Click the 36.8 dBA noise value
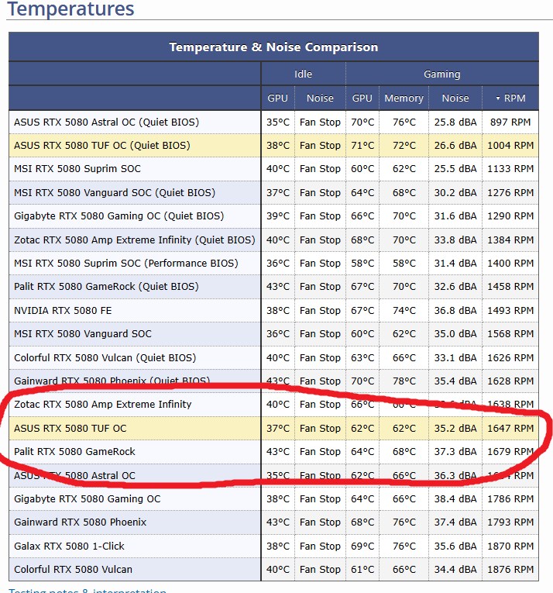 [455, 311]
